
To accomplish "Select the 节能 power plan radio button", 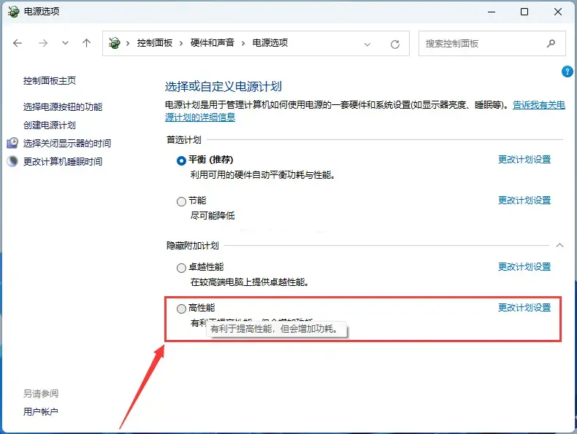I will pos(181,201).
